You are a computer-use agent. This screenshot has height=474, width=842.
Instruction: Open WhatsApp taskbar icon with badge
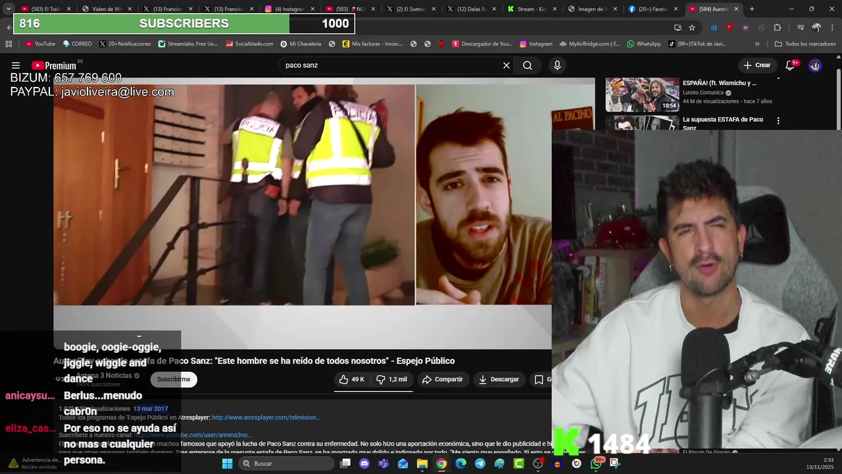(x=596, y=463)
